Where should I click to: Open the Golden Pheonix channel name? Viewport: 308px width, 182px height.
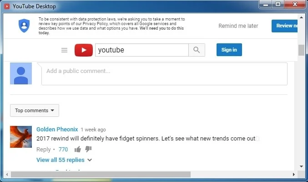57,129
